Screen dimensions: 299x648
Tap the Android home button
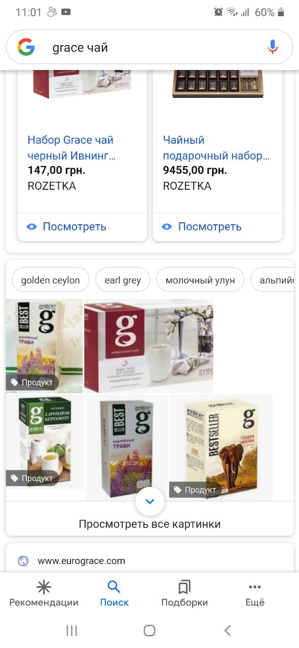(149, 630)
